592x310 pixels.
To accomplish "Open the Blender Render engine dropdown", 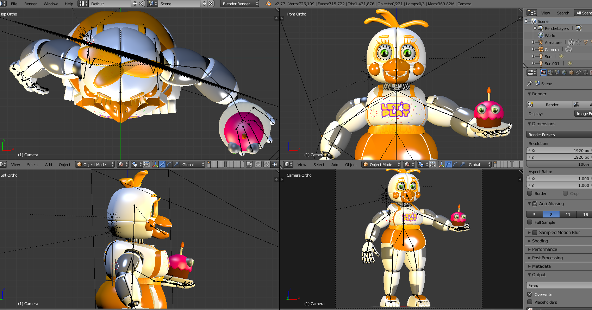I will [239, 4].
